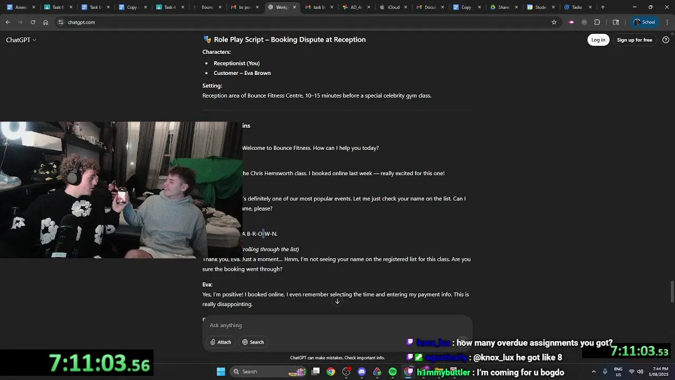The width and height of the screenshot is (675, 380).
Task: View site information icon beside chatgpt.com
Action: [61, 22]
